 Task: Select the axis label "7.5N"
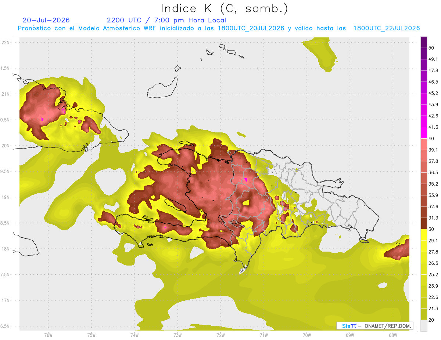tap(6, 274)
